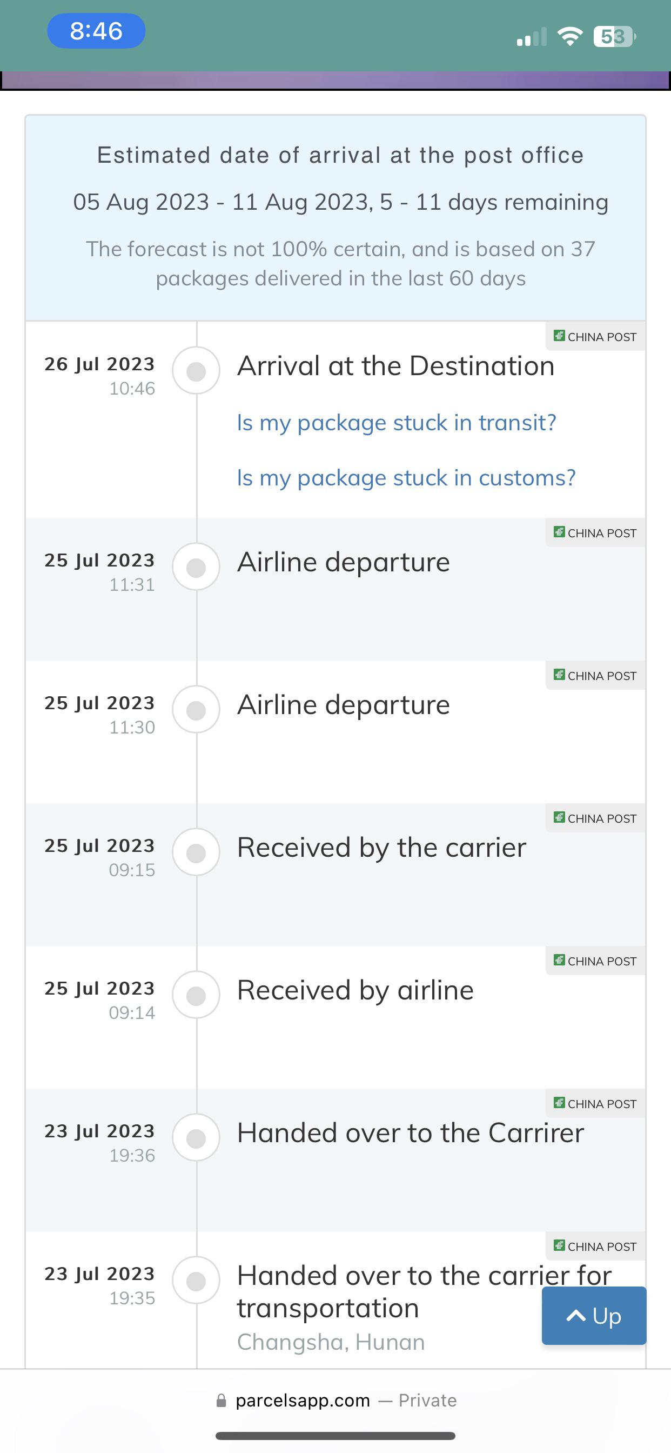The image size is (671, 1453).
Task: Tap the battery indicator showing 53
Action: click(612, 36)
